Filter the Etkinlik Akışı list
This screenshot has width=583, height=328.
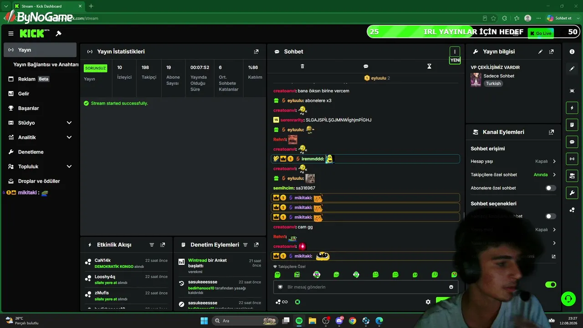coord(152,245)
